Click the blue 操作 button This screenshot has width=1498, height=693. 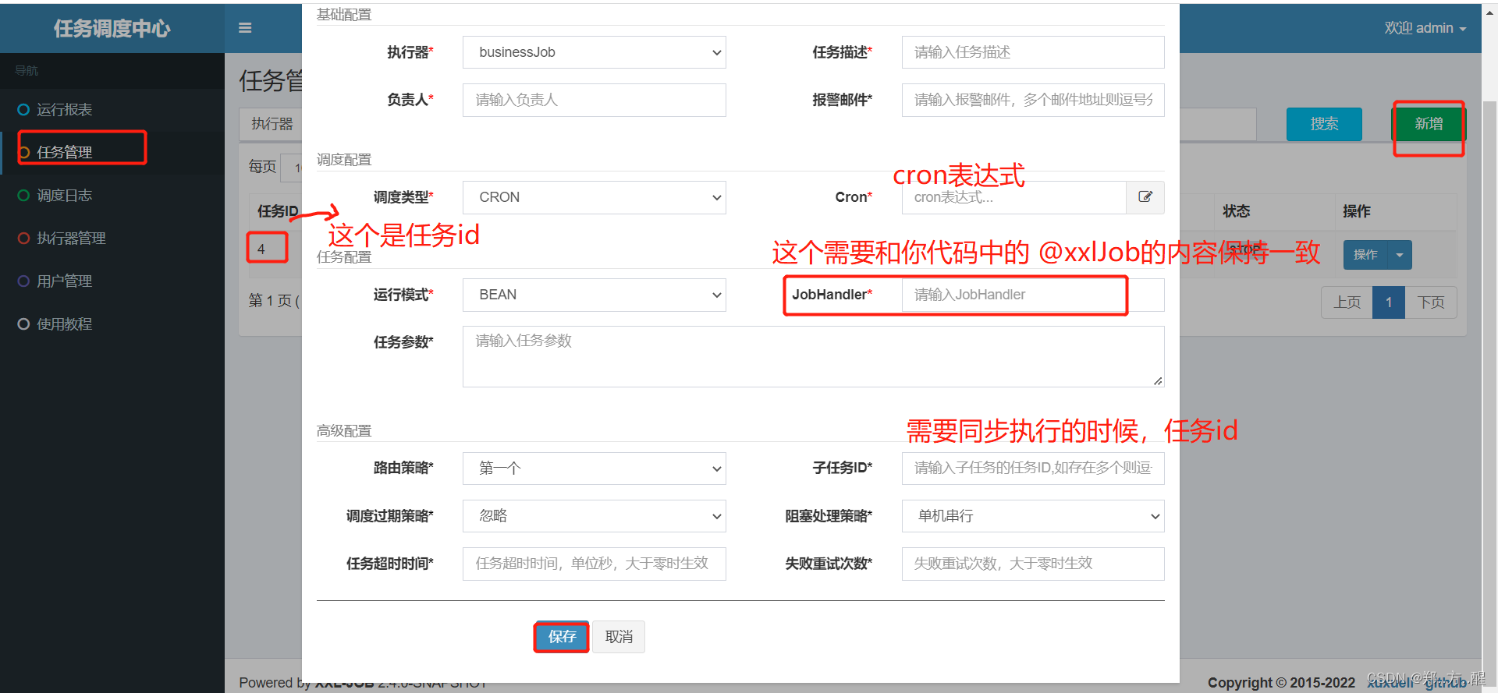(x=1365, y=255)
